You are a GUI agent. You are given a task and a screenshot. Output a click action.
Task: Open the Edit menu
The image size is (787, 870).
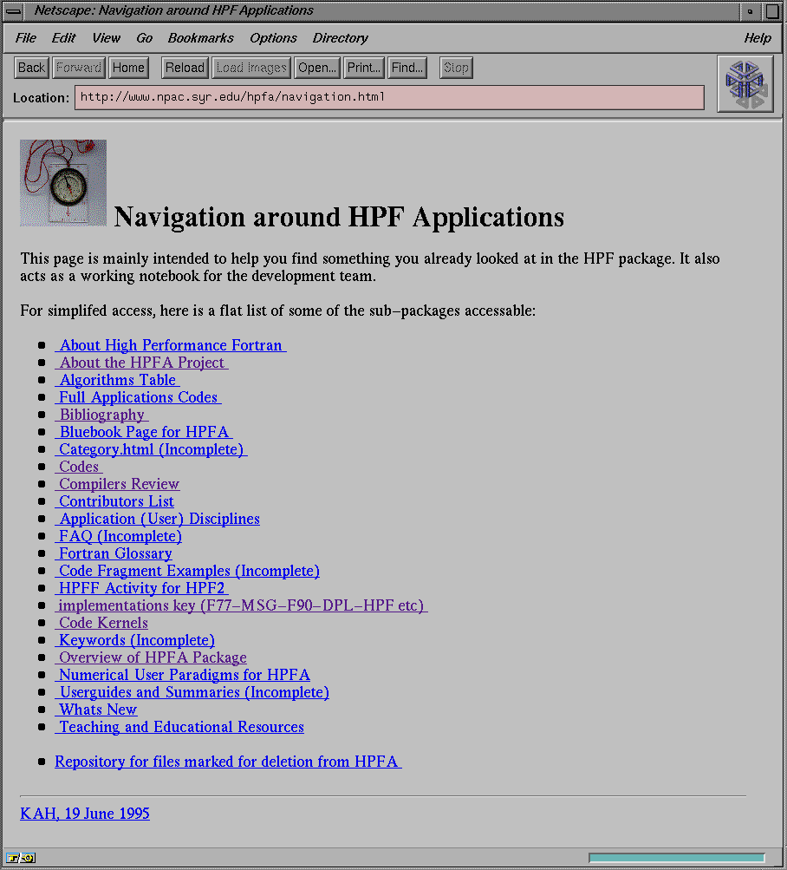pos(63,37)
